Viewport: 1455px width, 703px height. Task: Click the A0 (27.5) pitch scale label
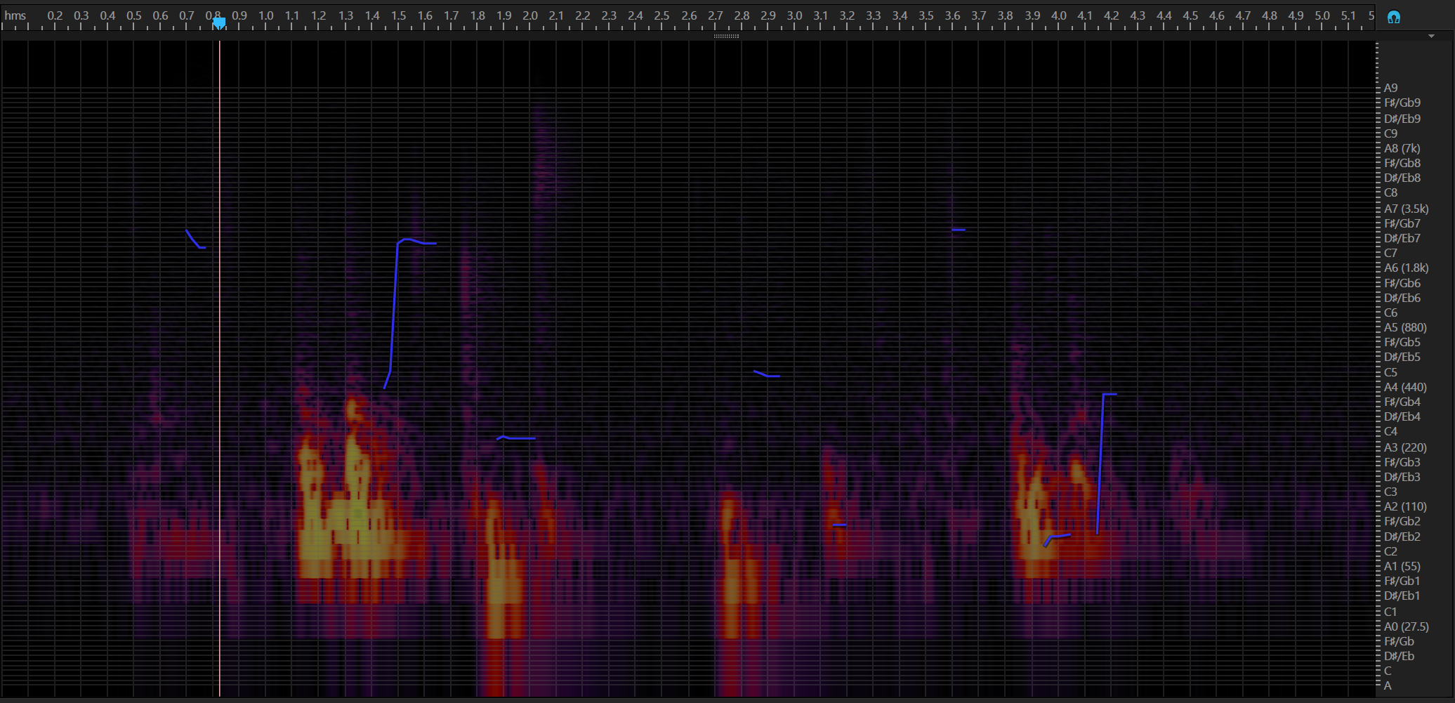coord(1407,626)
